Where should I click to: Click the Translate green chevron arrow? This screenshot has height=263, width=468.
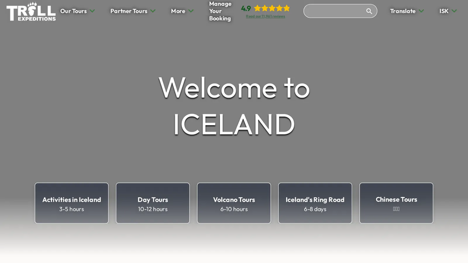[x=421, y=11]
